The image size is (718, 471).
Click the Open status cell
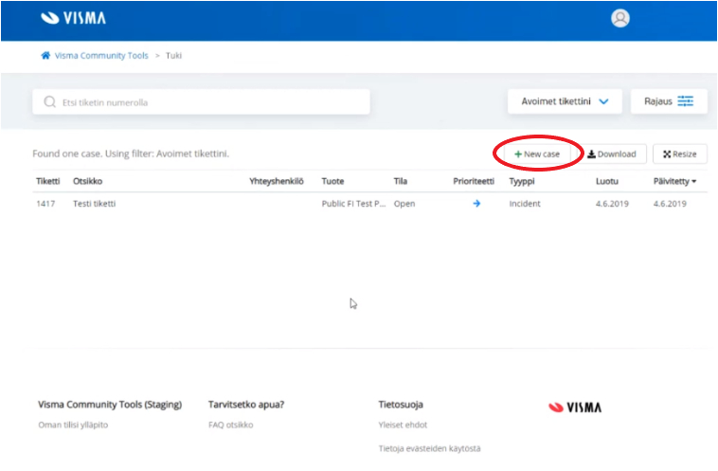coord(404,204)
